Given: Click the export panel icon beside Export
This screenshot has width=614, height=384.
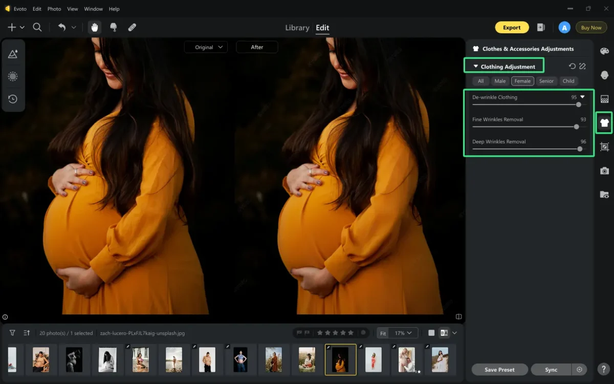Looking at the screenshot, I should (x=541, y=28).
